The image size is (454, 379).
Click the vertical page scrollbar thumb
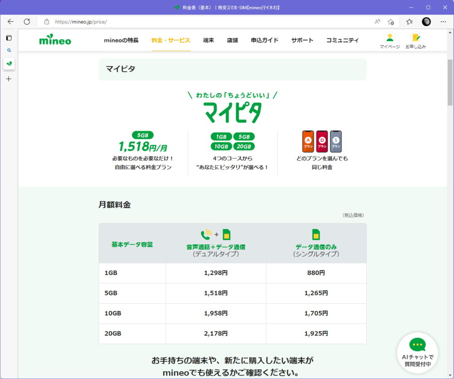point(450,82)
